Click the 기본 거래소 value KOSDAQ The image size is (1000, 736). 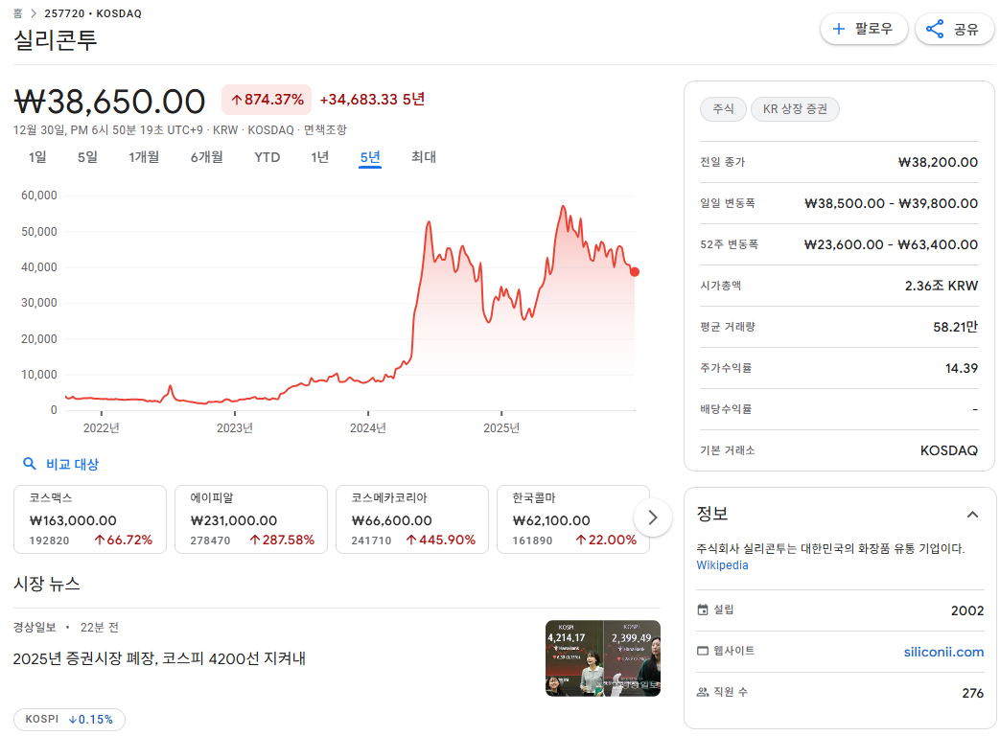coord(949,450)
